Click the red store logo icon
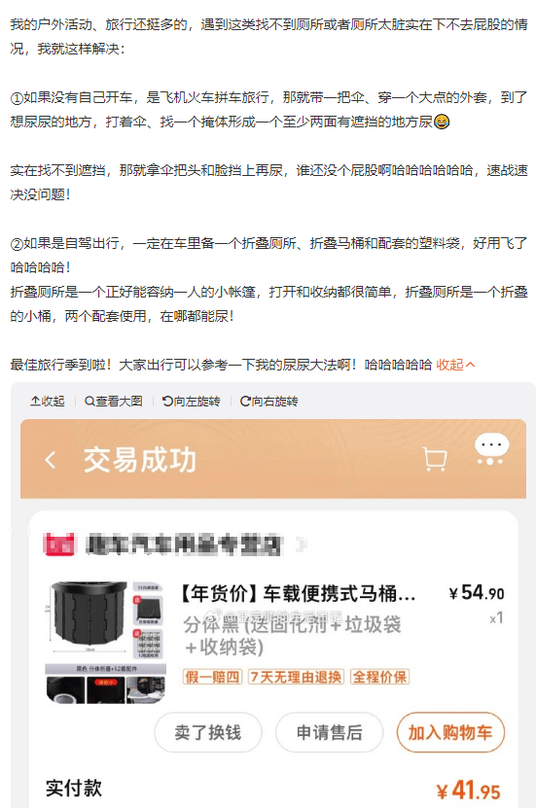This screenshot has width=536, height=808. 59,545
